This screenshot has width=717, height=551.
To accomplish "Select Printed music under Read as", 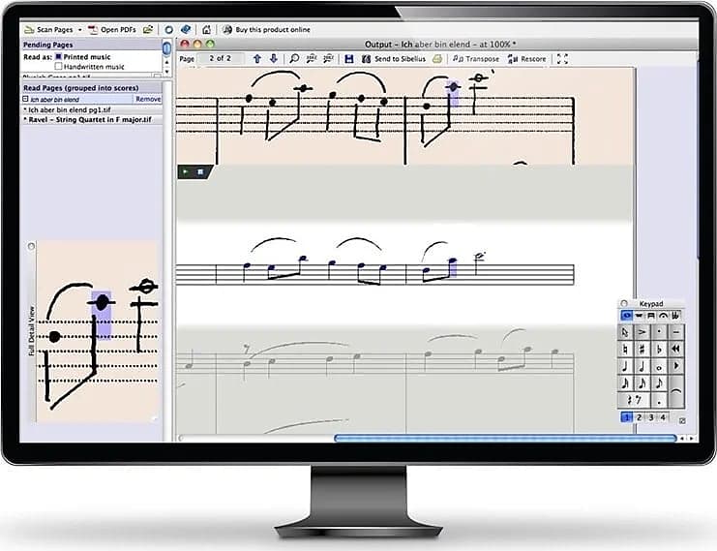I will (58, 57).
